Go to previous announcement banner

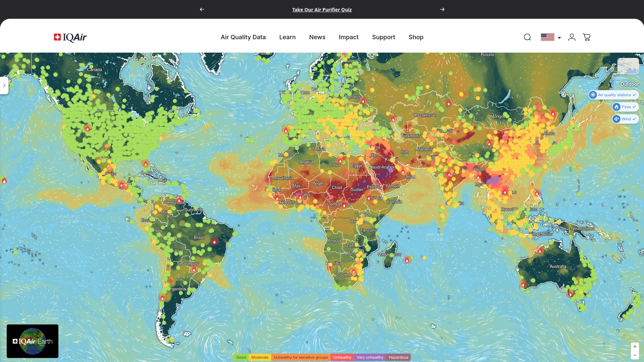pos(202,9)
